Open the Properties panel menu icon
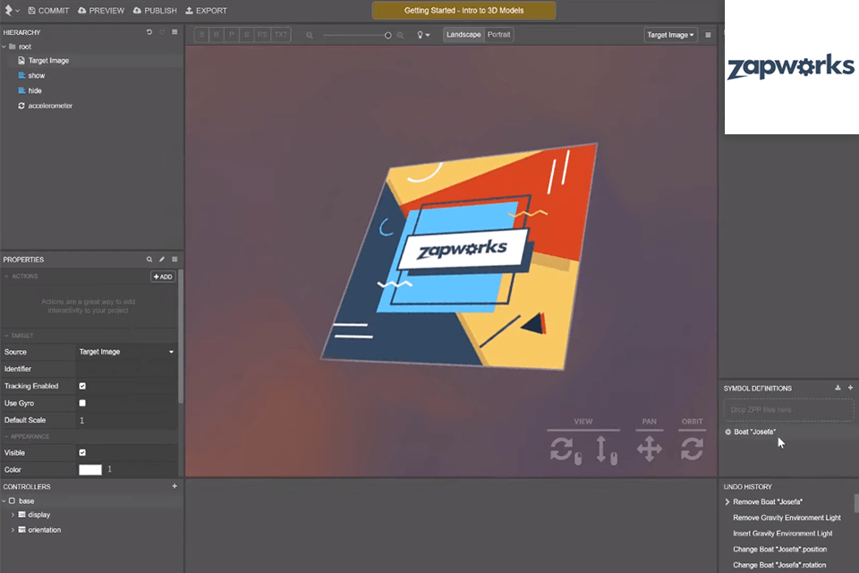The image size is (859, 573). (174, 260)
